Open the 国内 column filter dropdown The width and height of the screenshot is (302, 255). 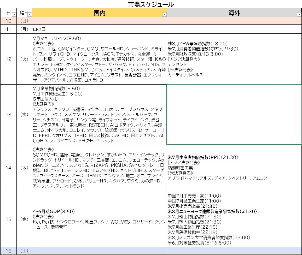[164, 14]
